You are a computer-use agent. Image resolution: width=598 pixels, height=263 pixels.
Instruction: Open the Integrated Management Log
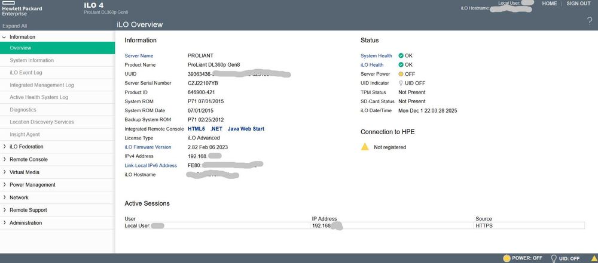point(57,85)
